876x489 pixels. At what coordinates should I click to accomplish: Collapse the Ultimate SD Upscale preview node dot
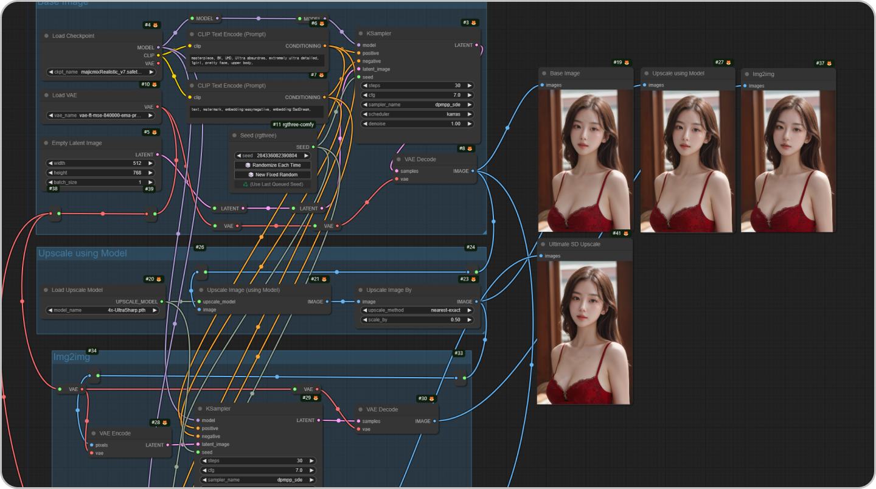(543, 244)
